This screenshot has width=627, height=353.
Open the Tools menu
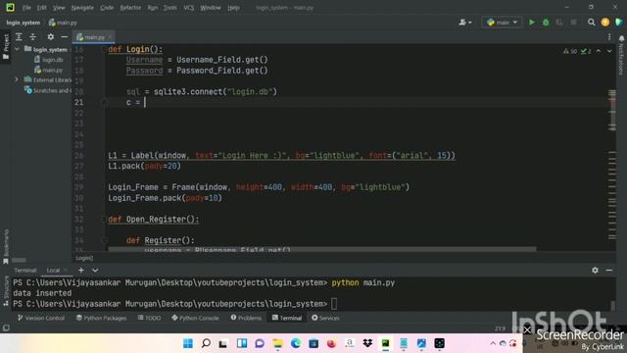click(x=169, y=8)
